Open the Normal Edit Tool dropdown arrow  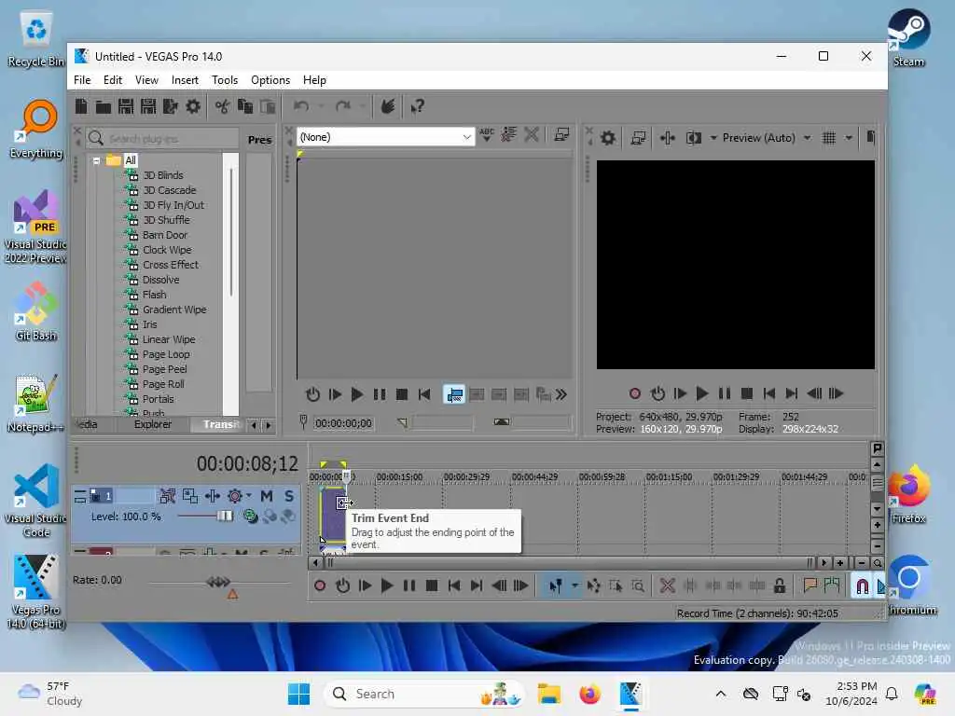[x=574, y=585]
